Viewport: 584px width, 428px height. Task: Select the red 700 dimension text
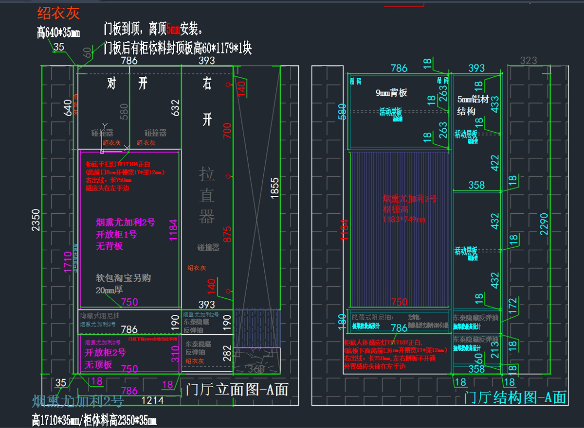(x=227, y=130)
